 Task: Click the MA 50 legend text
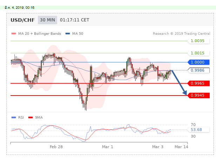[x=78, y=34]
